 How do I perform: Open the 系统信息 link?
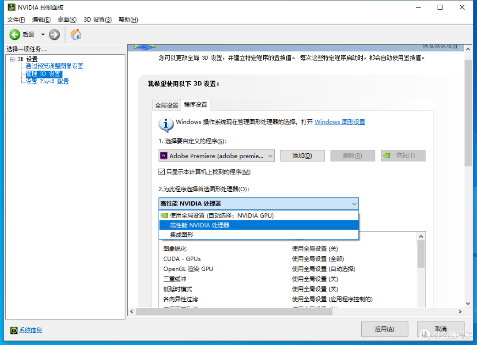click(31, 330)
